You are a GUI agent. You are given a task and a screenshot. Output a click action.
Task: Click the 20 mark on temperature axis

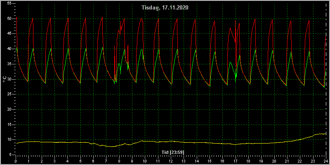coord(9,109)
